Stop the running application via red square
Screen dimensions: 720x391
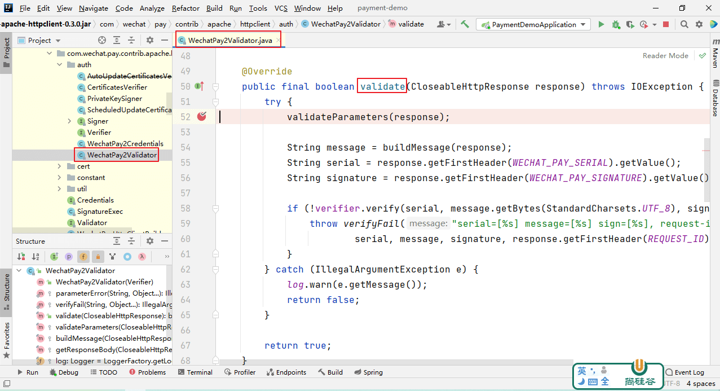[666, 24]
